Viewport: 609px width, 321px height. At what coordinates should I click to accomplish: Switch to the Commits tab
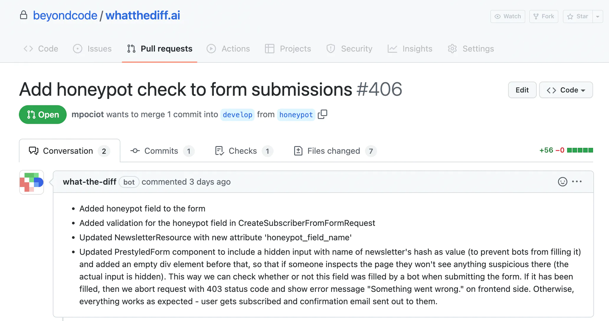point(162,151)
